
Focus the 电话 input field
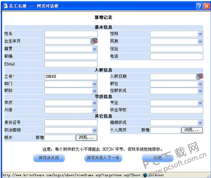tap(177, 57)
